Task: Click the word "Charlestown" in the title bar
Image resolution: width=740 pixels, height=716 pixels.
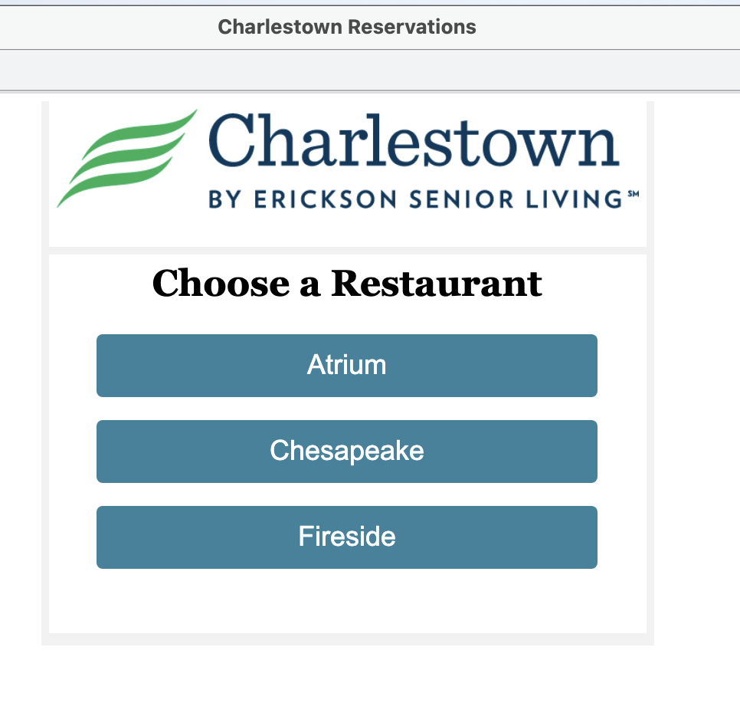Action: (280, 28)
